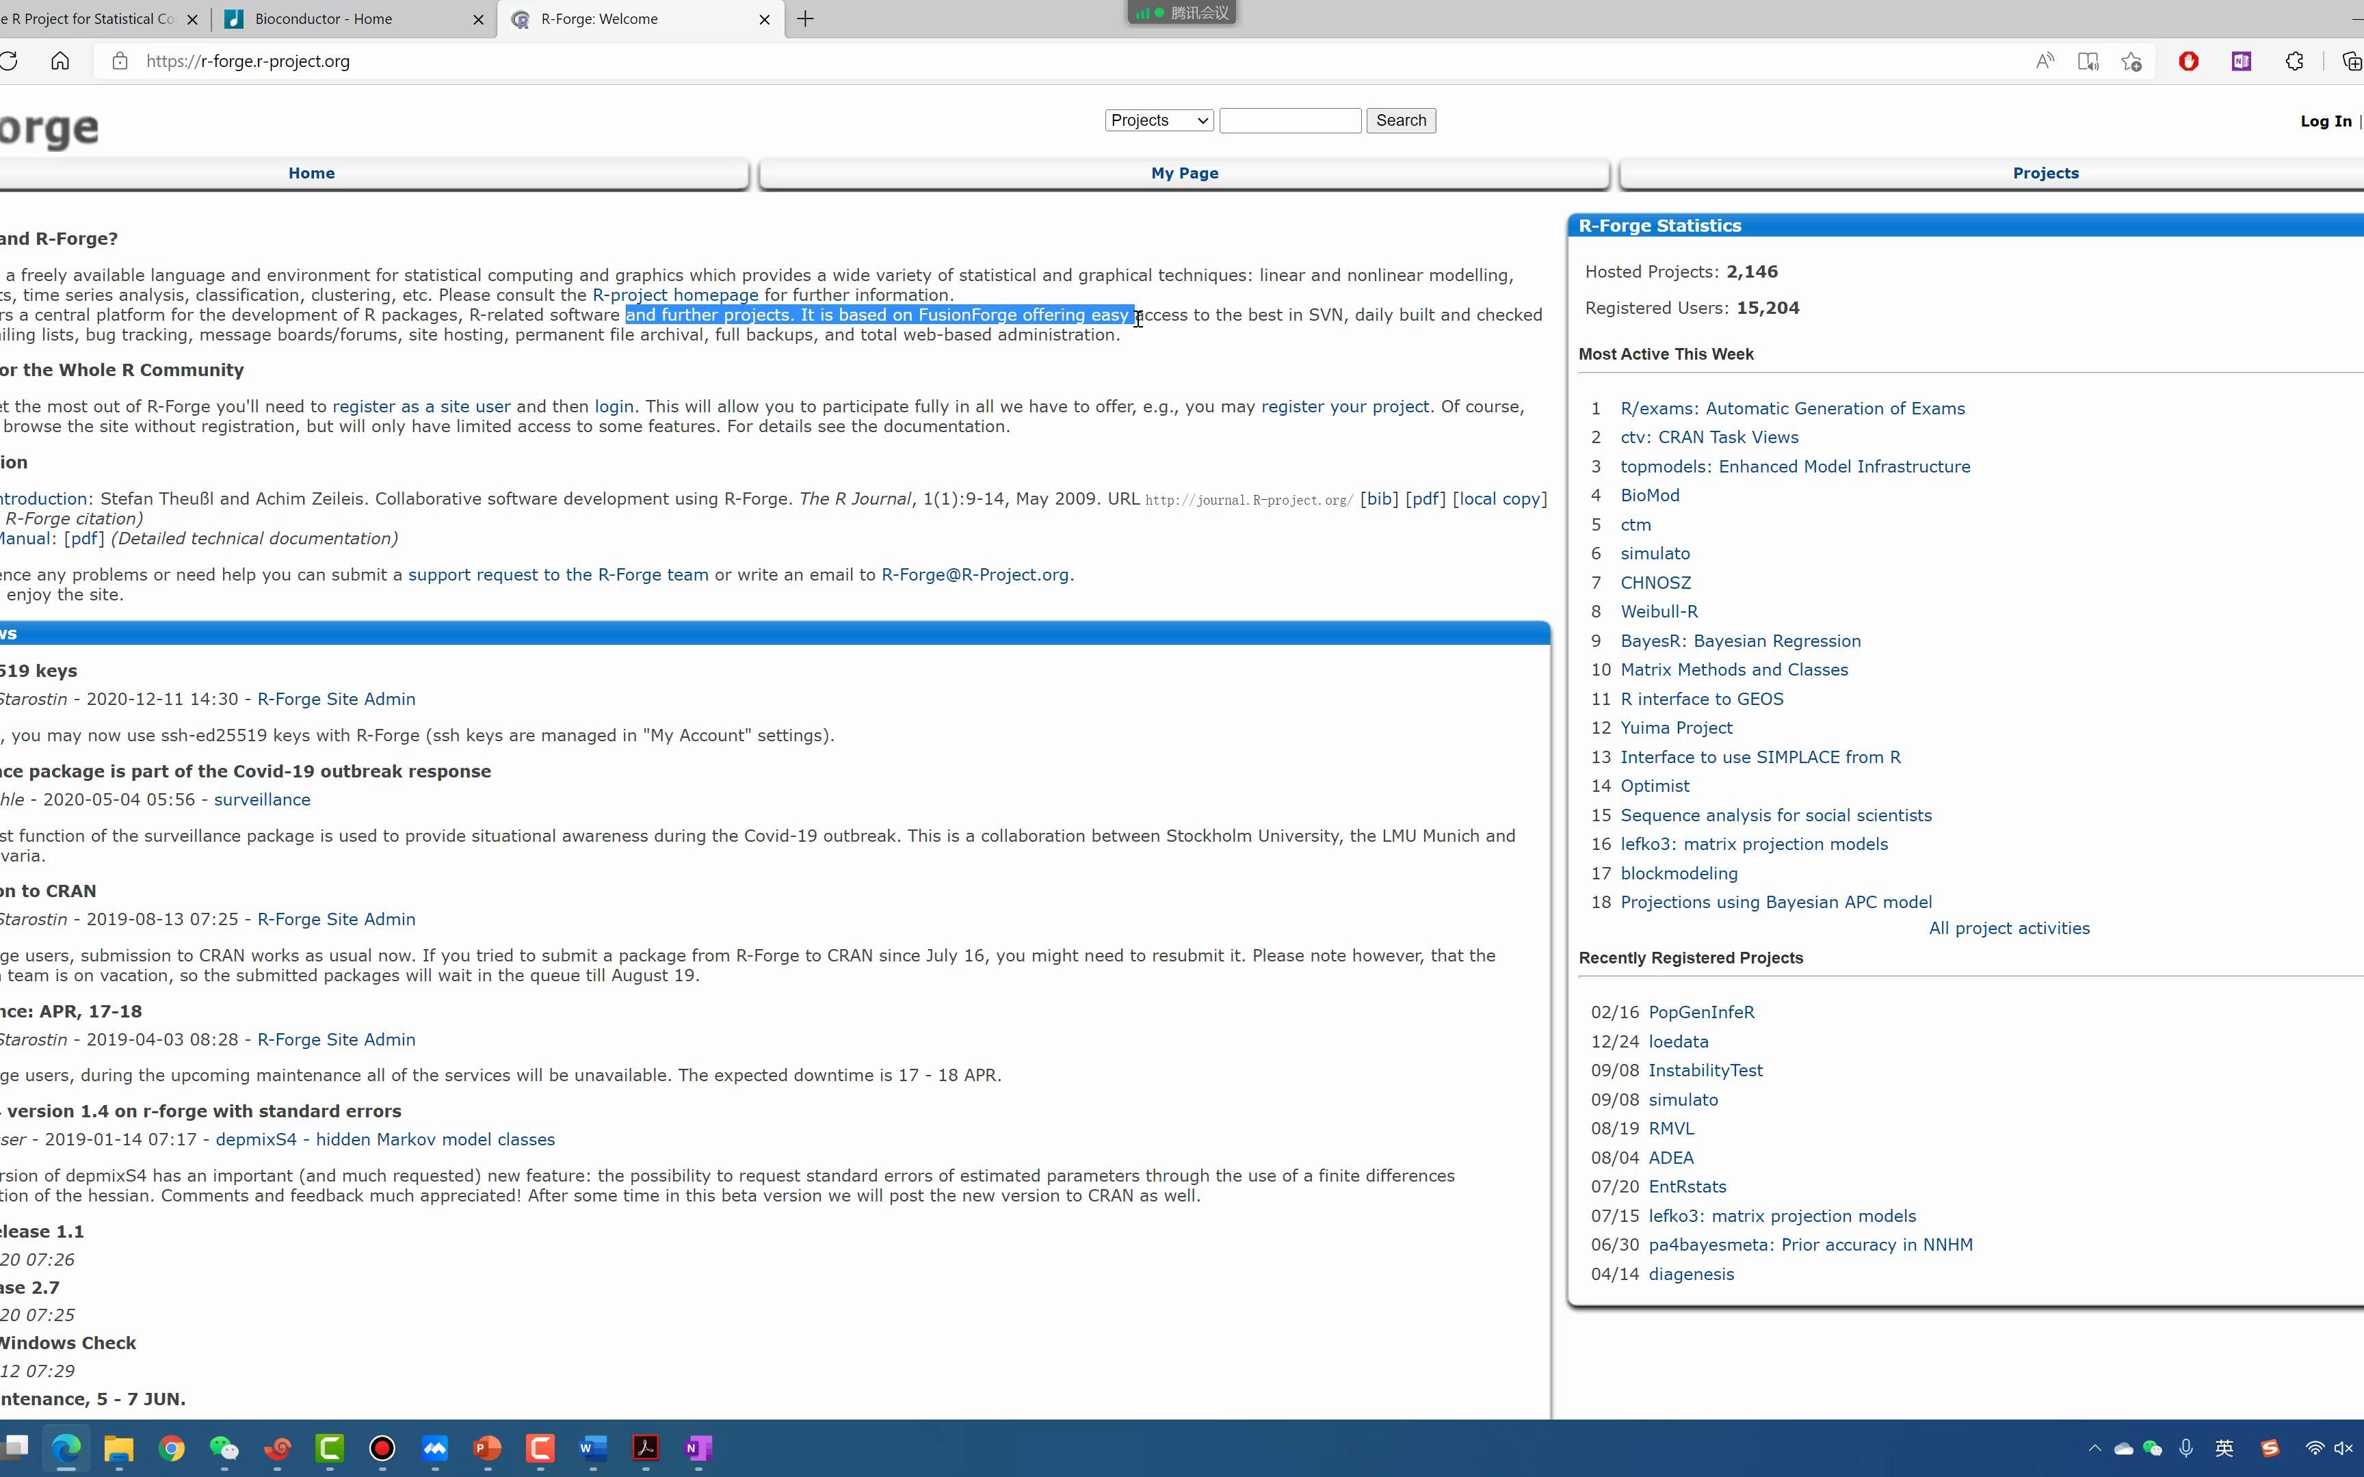Click the site search text field

[1289, 120]
